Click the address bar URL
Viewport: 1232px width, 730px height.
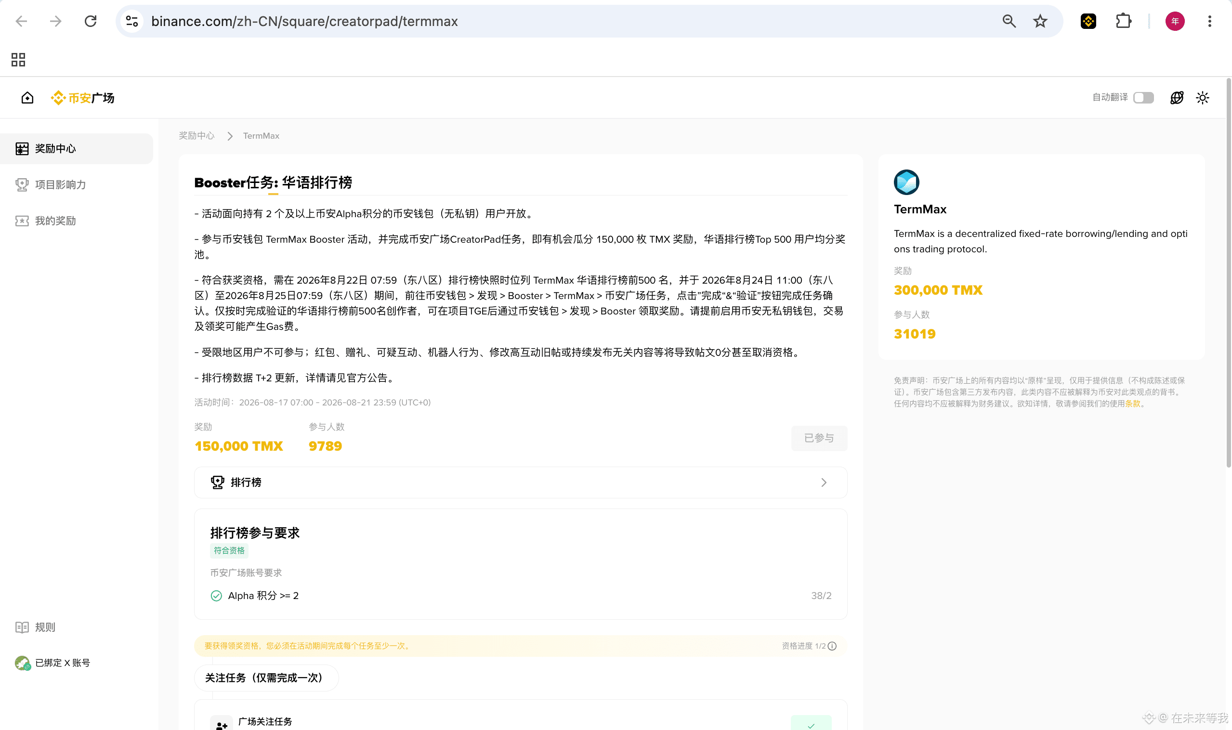point(304,21)
